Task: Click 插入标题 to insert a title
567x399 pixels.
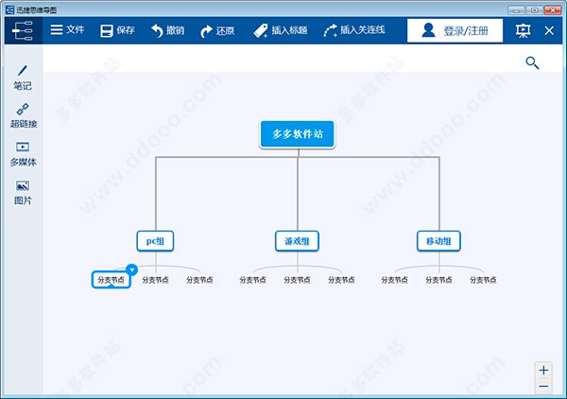Action: (281, 30)
